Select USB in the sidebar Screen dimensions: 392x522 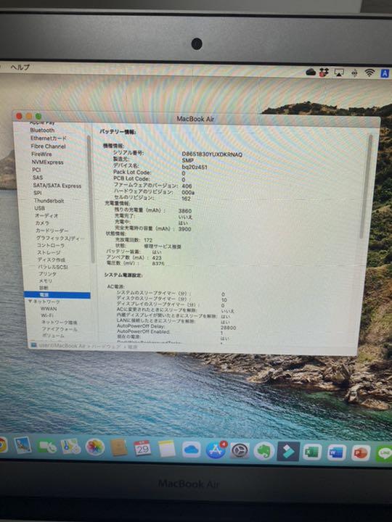(x=39, y=208)
